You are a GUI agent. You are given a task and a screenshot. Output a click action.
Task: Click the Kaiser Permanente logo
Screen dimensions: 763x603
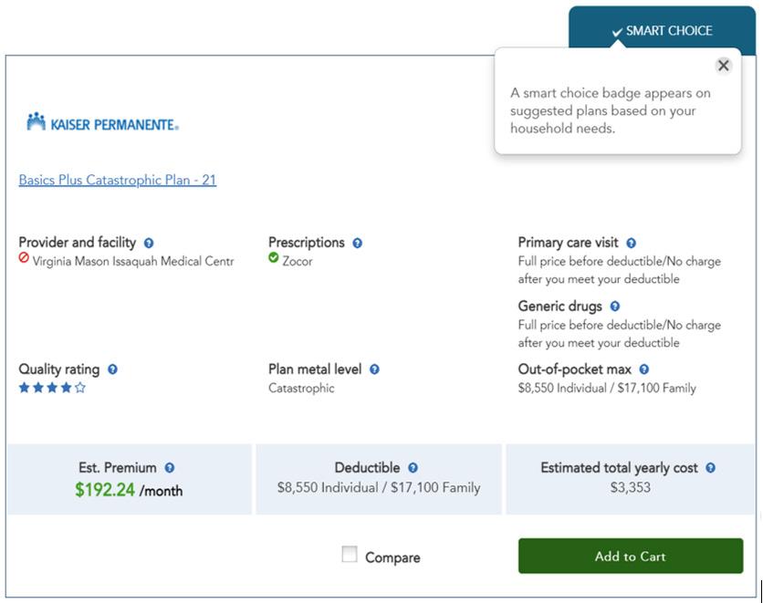click(x=102, y=123)
